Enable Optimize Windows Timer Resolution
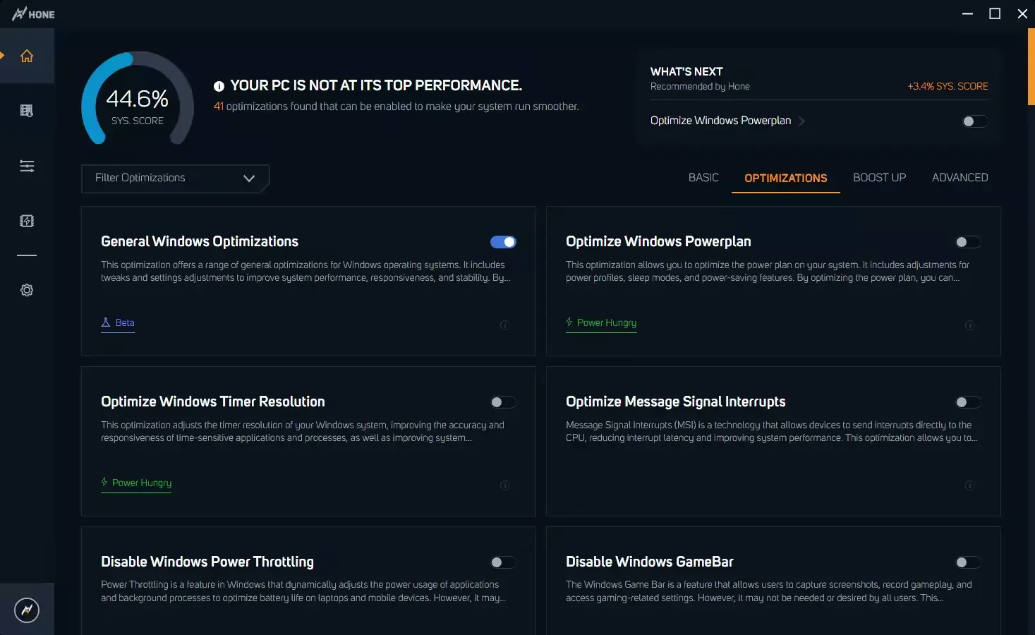 click(503, 401)
